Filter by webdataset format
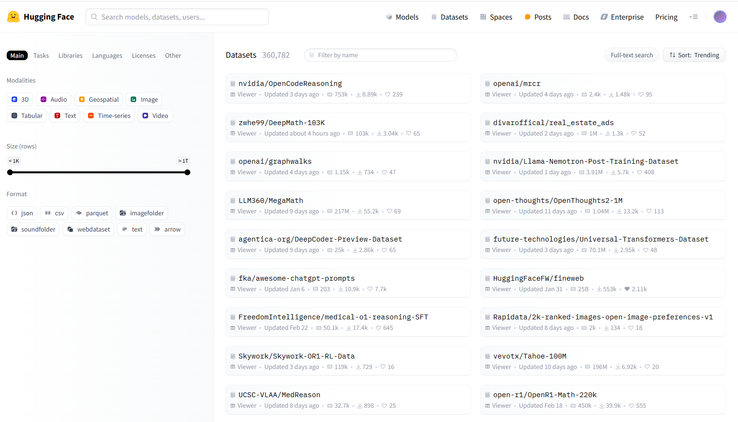 click(88, 229)
